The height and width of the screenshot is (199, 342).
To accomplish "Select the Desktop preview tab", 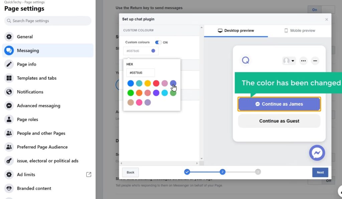I will point(236,31).
